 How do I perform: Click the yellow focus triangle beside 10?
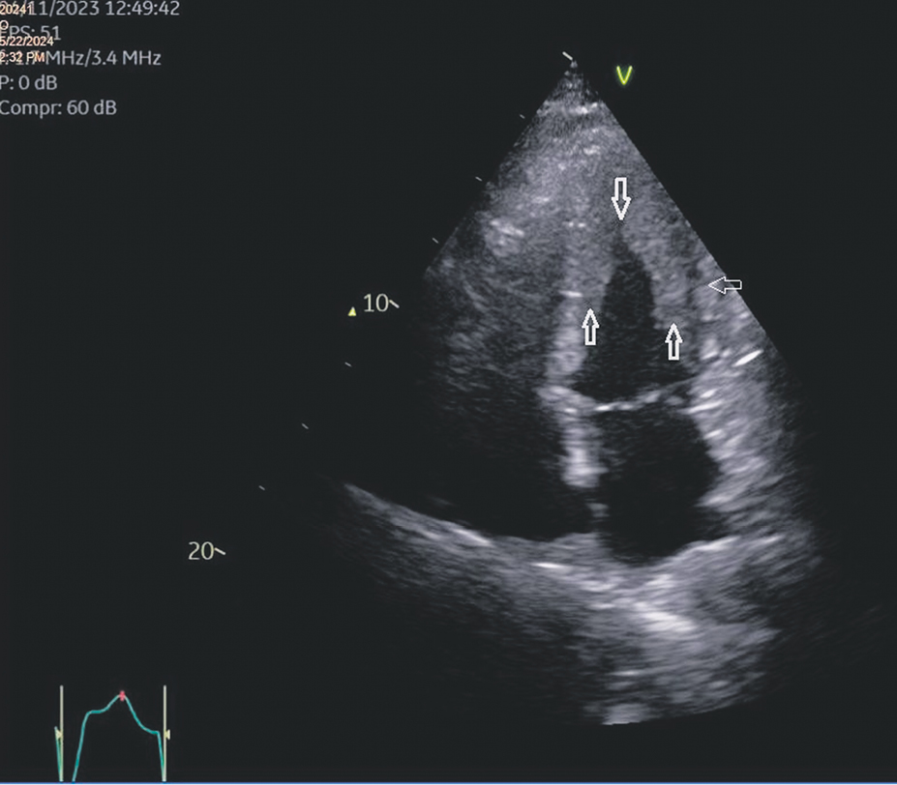(354, 311)
